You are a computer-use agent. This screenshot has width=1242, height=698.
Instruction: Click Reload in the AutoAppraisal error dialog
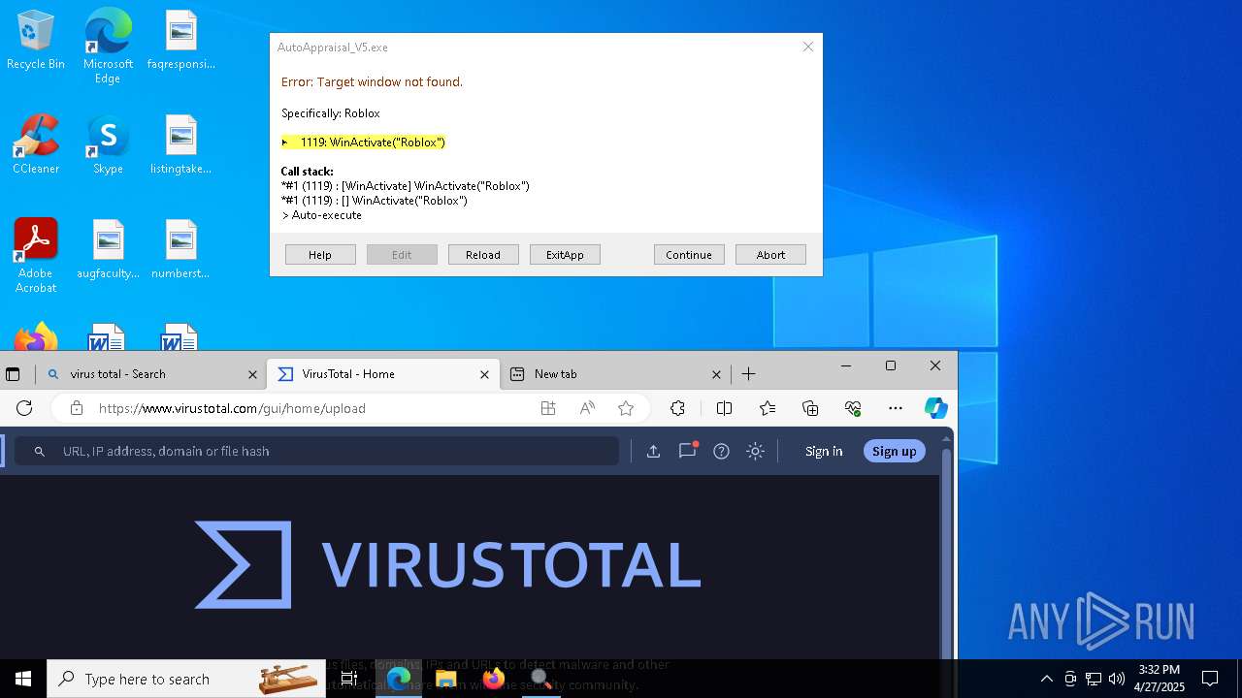pyautogui.click(x=483, y=255)
